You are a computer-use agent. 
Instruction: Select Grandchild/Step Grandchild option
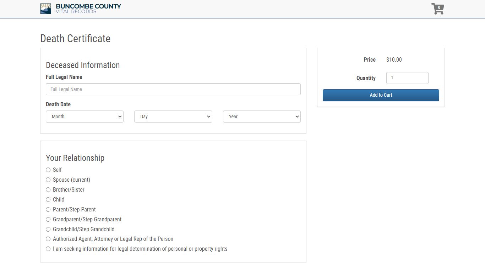[48, 229]
